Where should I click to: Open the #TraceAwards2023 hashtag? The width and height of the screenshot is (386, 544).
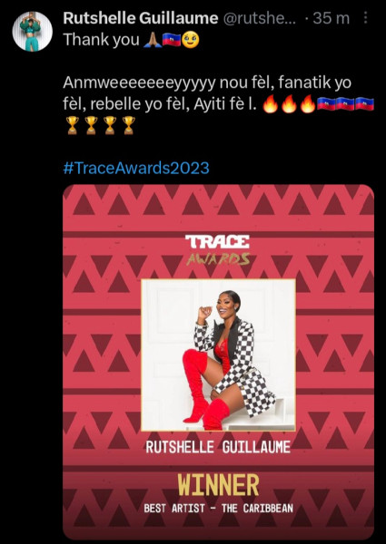tap(136, 168)
